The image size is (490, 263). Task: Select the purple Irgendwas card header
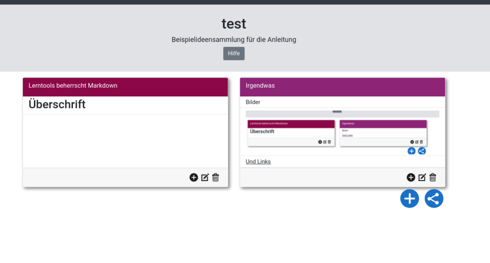coord(342,86)
